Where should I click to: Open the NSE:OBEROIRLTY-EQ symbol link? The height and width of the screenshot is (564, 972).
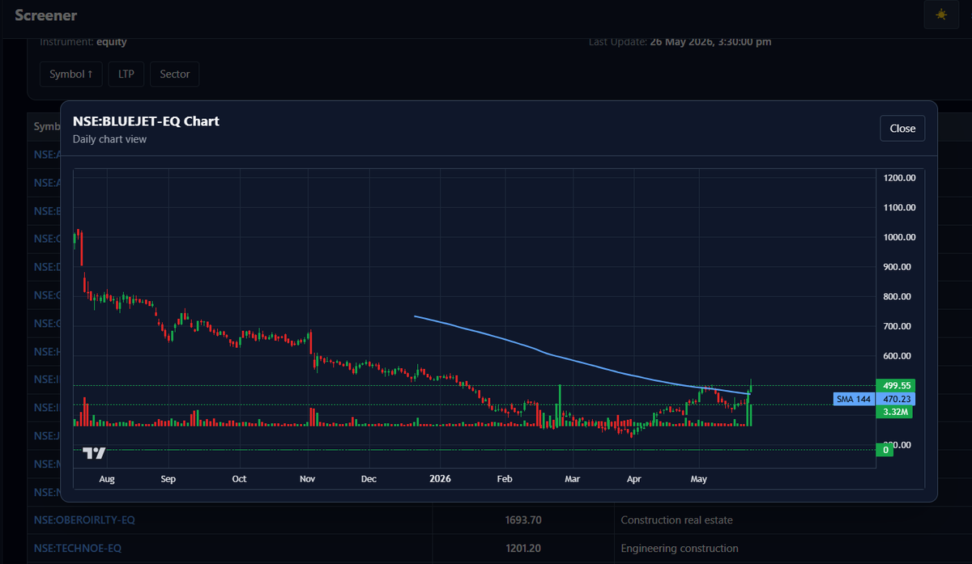click(84, 519)
